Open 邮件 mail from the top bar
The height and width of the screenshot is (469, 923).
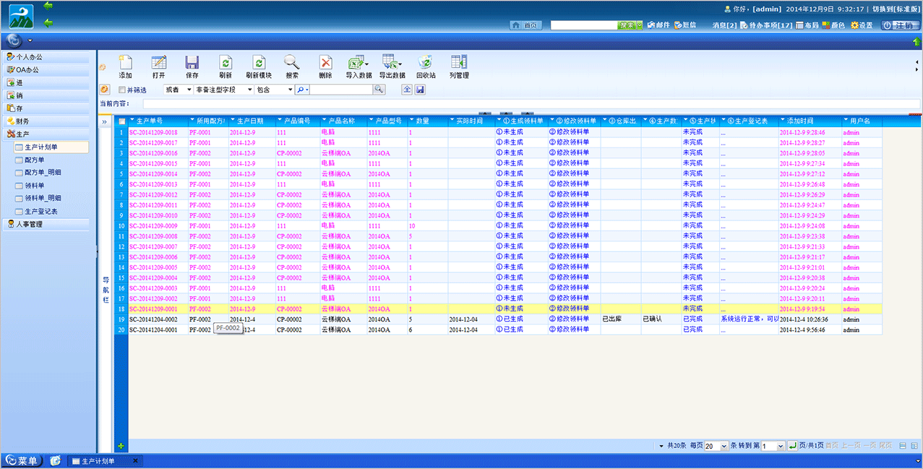point(658,25)
